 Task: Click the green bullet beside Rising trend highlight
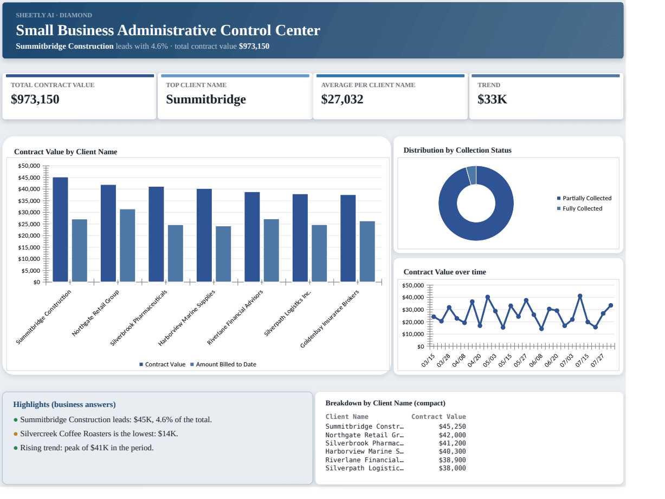point(16,448)
